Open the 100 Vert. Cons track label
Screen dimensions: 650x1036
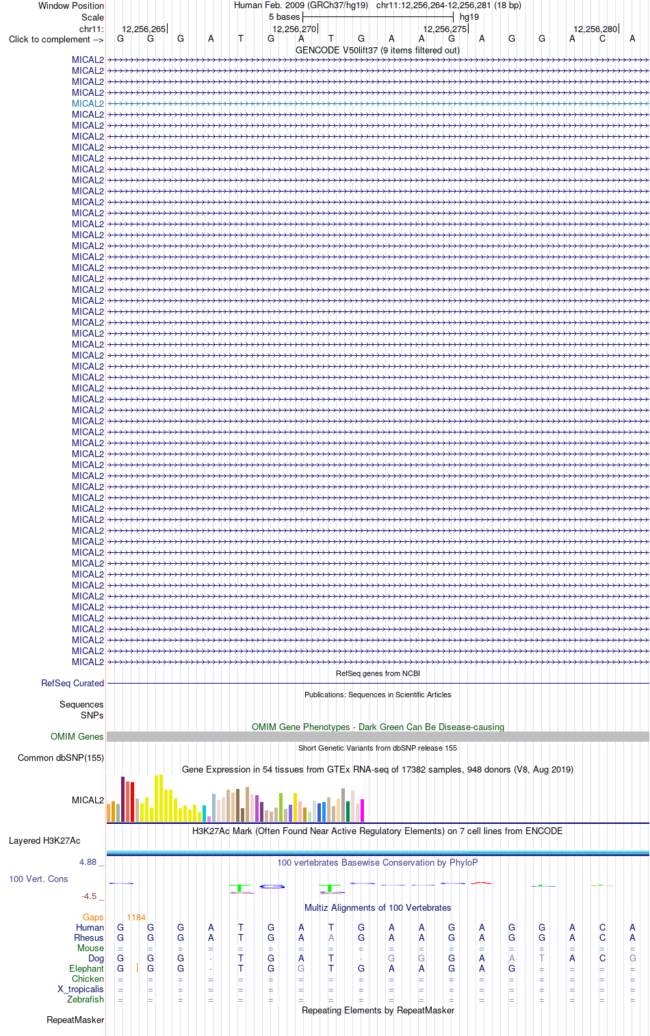pos(38,879)
